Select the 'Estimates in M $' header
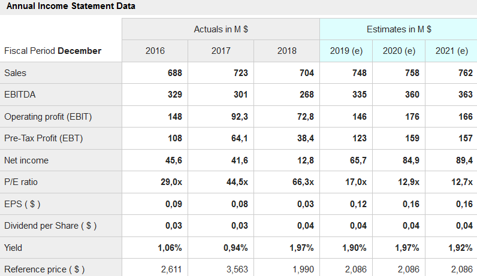The height and width of the screenshot is (276, 477). (398, 29)
